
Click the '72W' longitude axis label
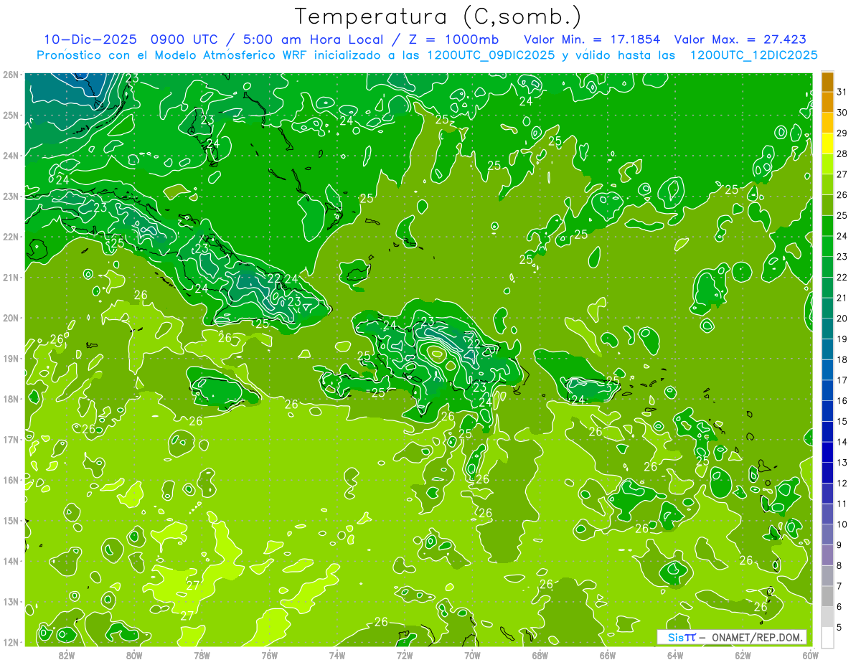(405, 654)
